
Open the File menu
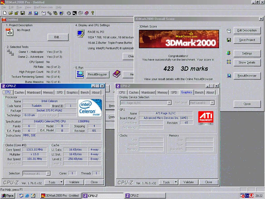click(4, 7)
